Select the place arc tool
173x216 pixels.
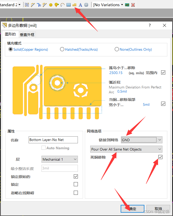point(62,5)
